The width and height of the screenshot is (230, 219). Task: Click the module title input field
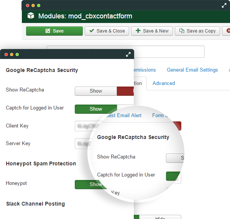tap(169, 52)
